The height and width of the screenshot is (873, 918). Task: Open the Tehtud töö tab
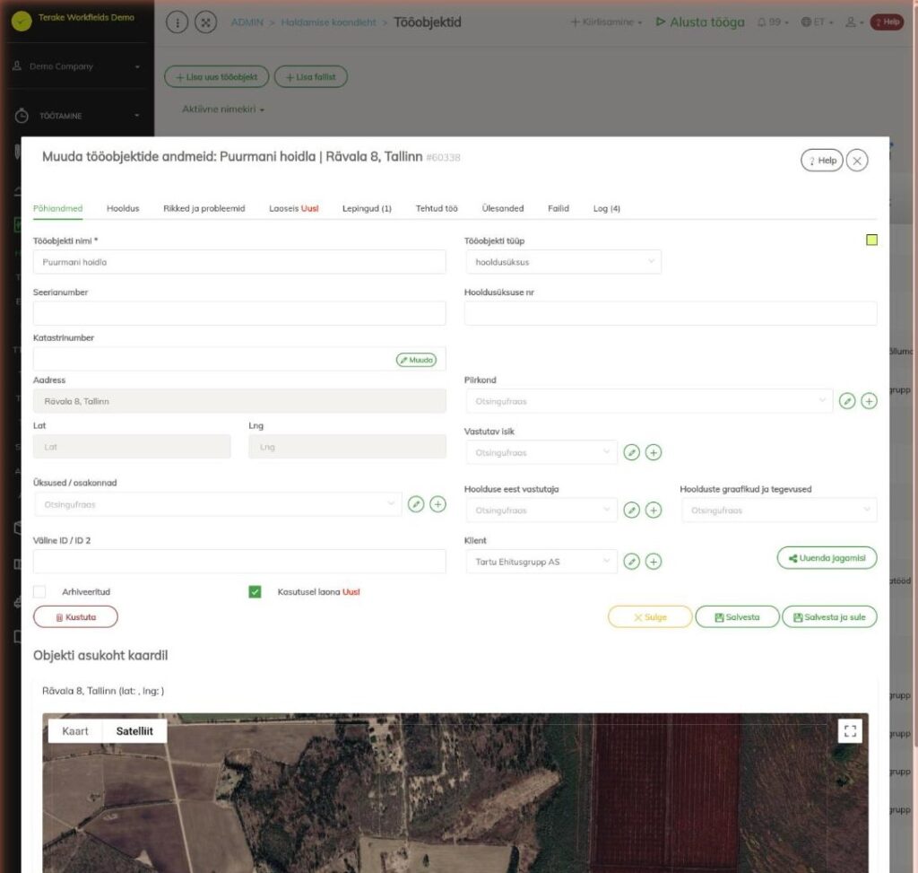point(437,208)
